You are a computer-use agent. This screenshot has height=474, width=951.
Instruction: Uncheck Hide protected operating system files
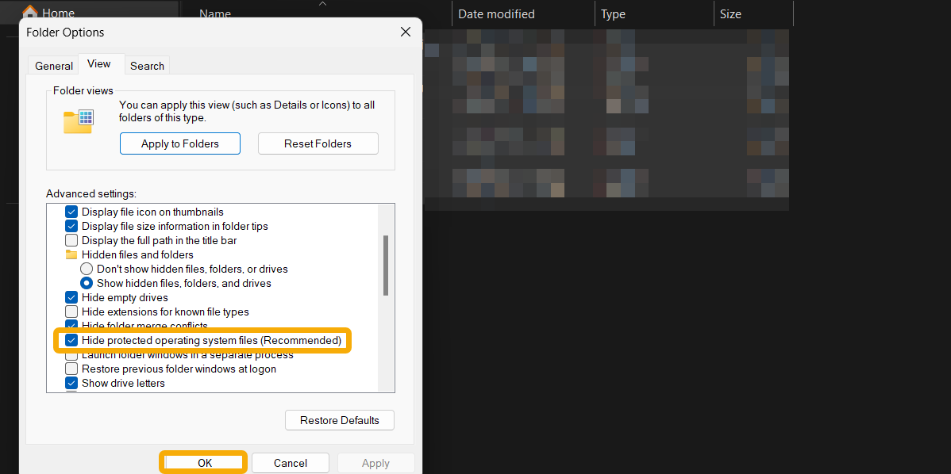point(71,340)
